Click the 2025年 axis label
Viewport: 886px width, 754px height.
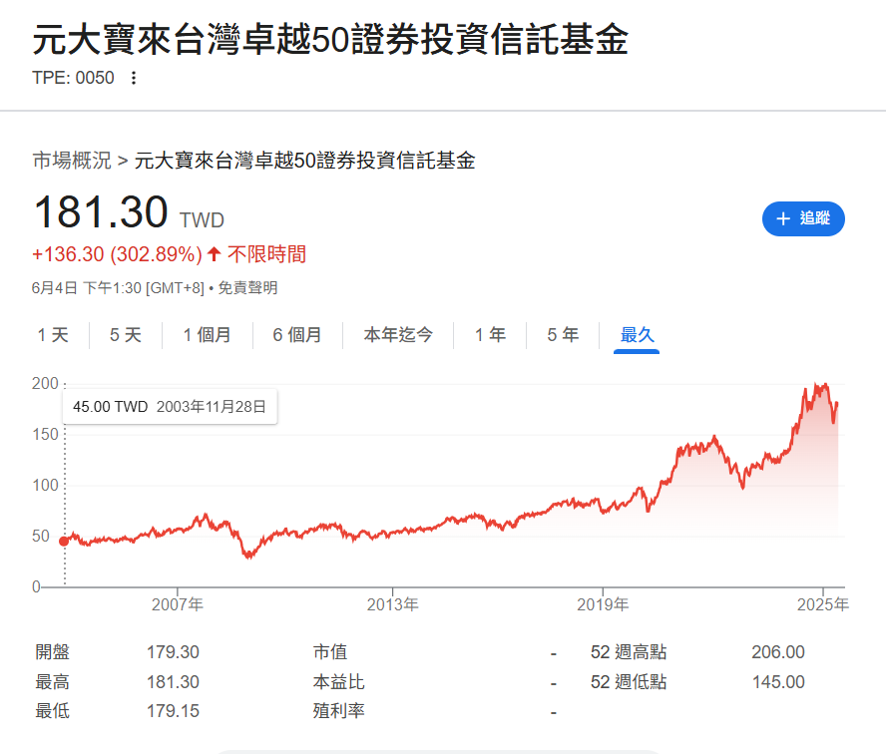[x=823, y=604]
